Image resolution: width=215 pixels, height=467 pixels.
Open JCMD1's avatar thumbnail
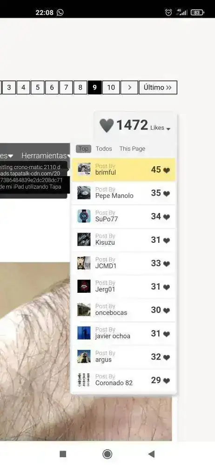point(84,263)
